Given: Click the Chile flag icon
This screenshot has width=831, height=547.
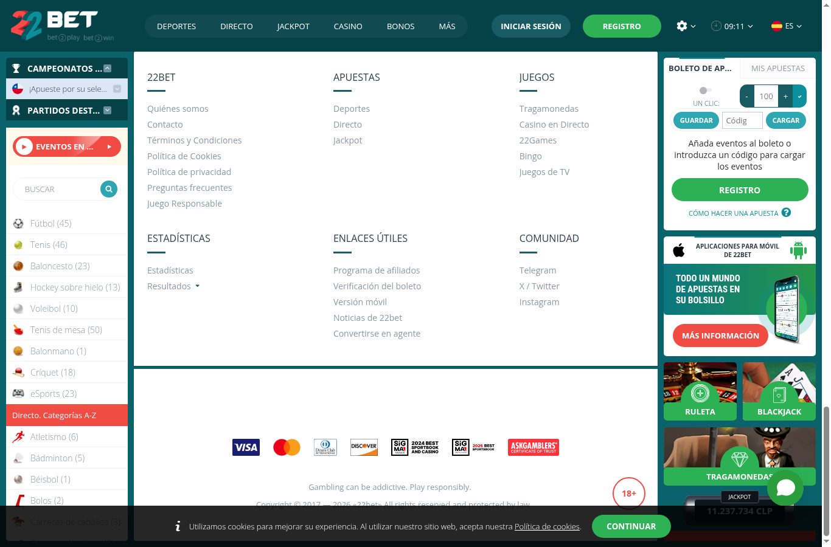Looking at the screenshot, I should point(18,89).
